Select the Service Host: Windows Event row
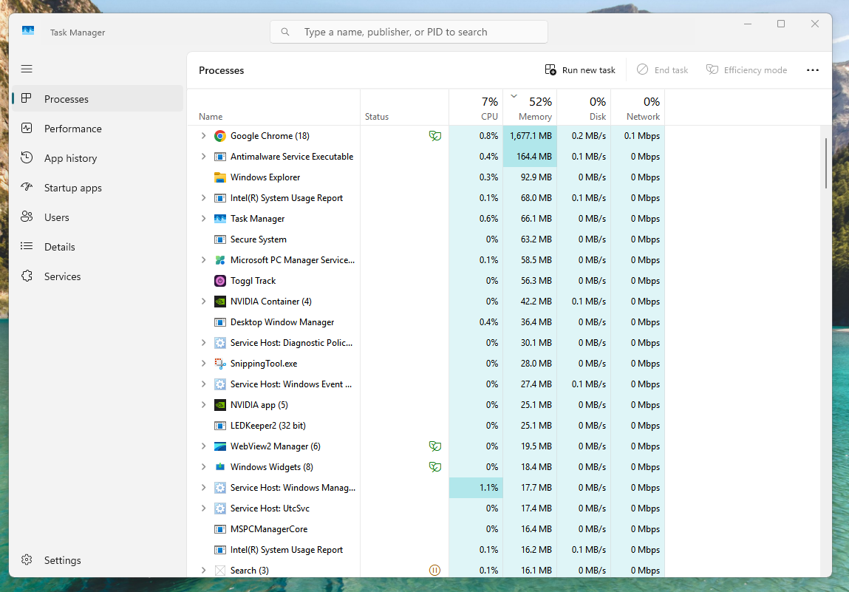The height and width of the screenshot is (592, 849). [426, 384]
